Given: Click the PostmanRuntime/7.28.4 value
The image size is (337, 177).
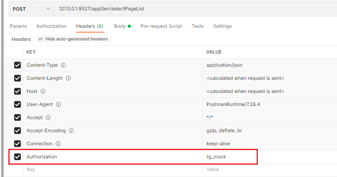Looking at the screenshot, I should click(233, 104).
